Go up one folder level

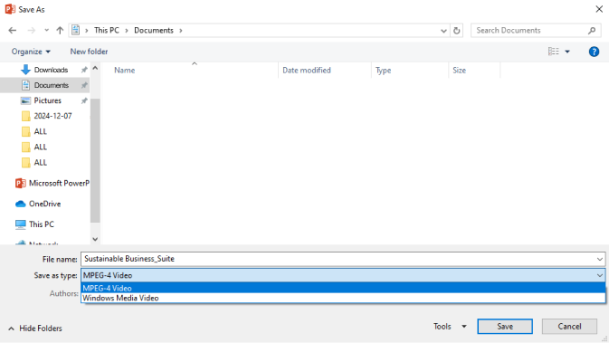tap(60, 30)
